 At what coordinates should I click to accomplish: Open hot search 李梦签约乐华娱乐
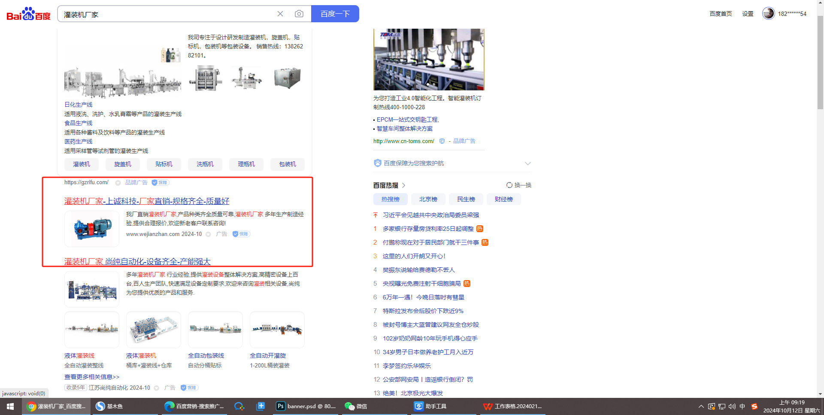click(x=407, y=366)
